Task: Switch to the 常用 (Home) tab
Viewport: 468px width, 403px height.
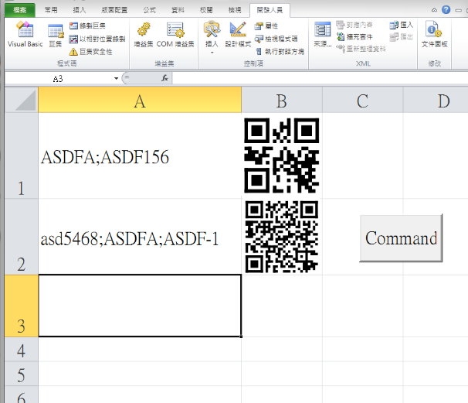Action: click(51, 10)
